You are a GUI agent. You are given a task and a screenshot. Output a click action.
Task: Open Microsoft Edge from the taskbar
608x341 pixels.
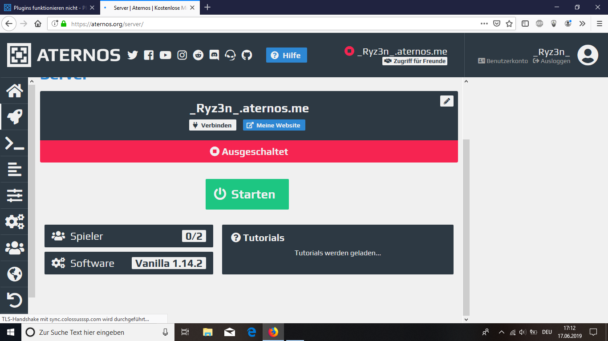pyautogui.click(x=251, y=332)
